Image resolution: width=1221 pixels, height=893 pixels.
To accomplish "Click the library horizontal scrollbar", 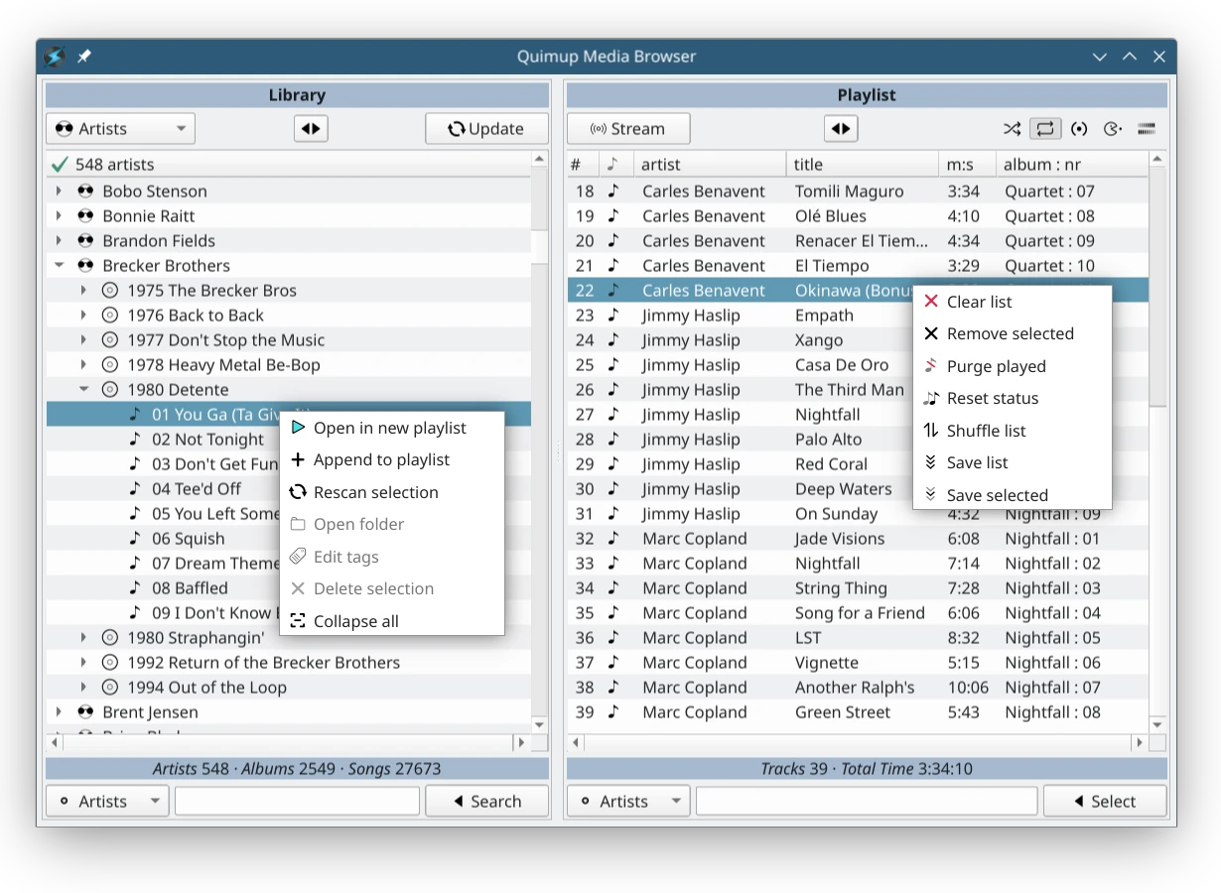I will 289,742.
